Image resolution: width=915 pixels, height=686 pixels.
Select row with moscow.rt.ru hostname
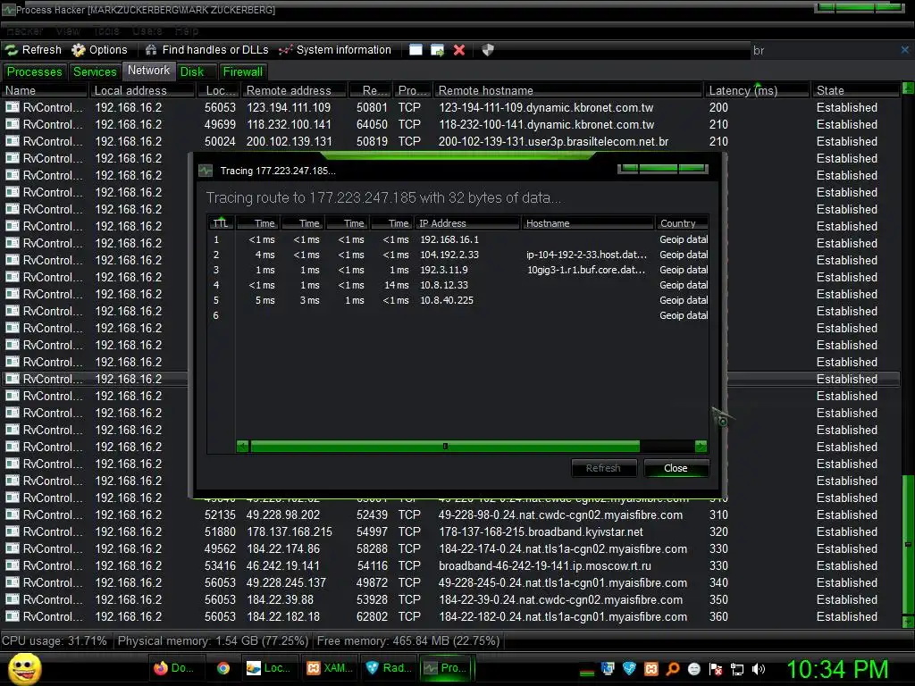coord(450,565)
